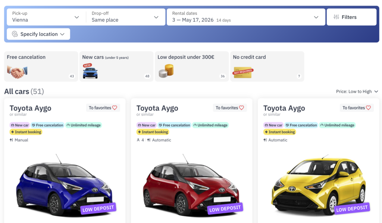Open the Price: Low to High sort dropdown
Image resolution: width=382 pixels, height=223 pixels.
click(x=357, y=91)
